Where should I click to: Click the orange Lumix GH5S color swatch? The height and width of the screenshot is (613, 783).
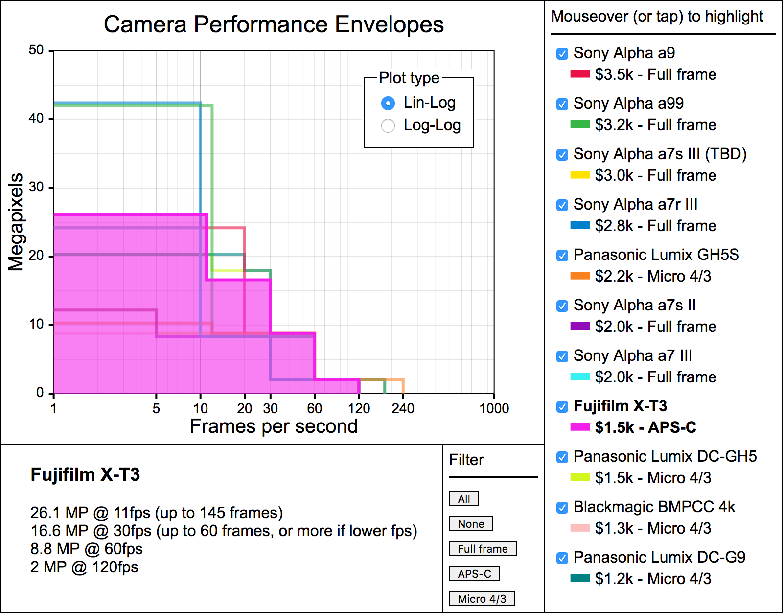(580, 276)
